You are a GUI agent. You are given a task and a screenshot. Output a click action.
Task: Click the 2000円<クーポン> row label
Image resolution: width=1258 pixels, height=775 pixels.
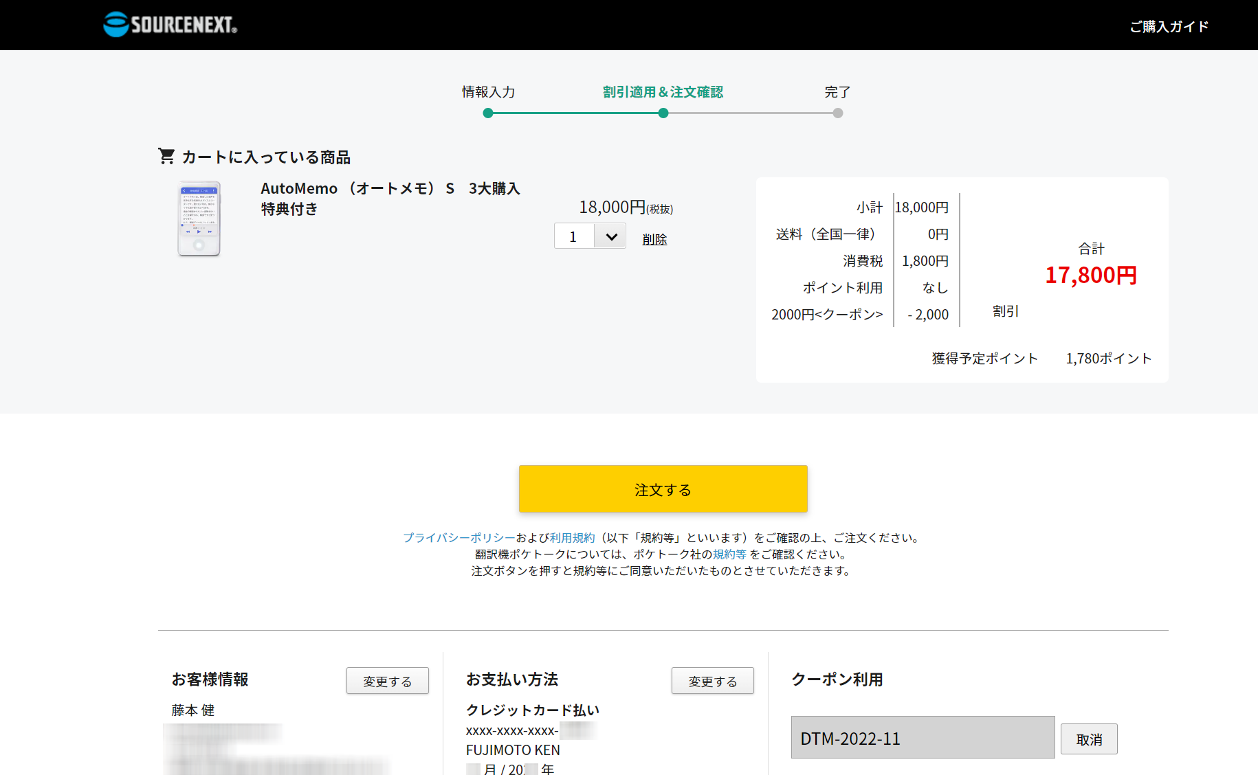point(827,314)
